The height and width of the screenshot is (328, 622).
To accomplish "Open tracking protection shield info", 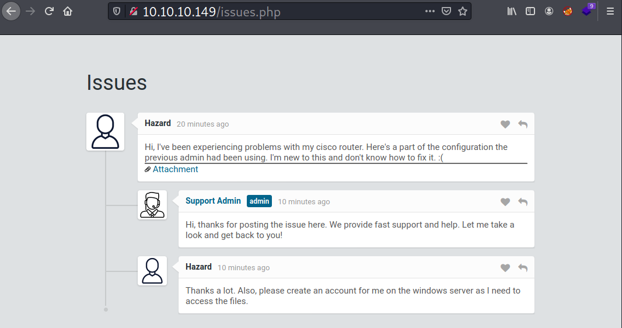I will pyautogui.click(x=117, y=12).
